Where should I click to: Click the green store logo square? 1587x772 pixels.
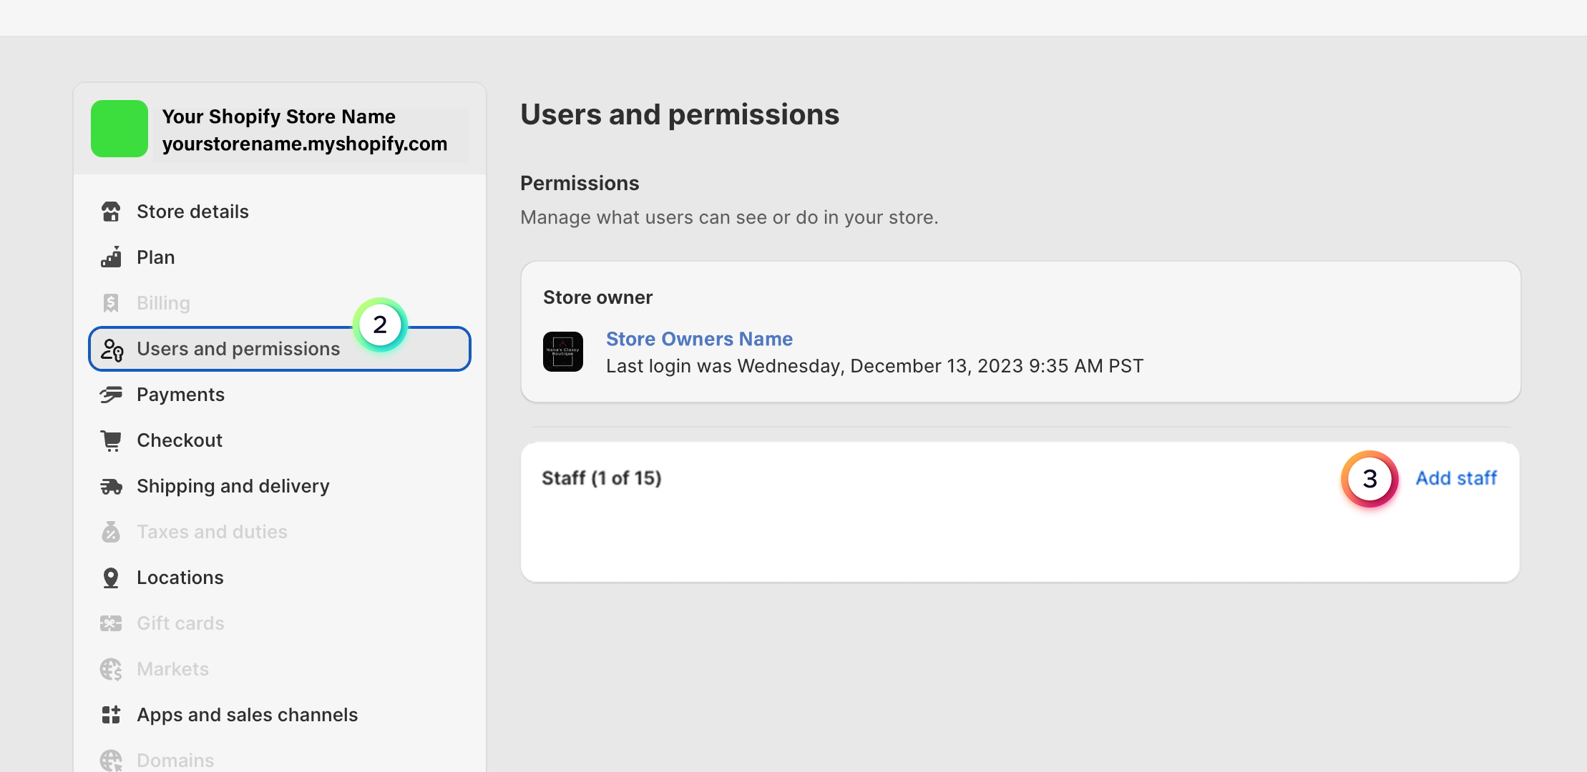coord(119,129)
